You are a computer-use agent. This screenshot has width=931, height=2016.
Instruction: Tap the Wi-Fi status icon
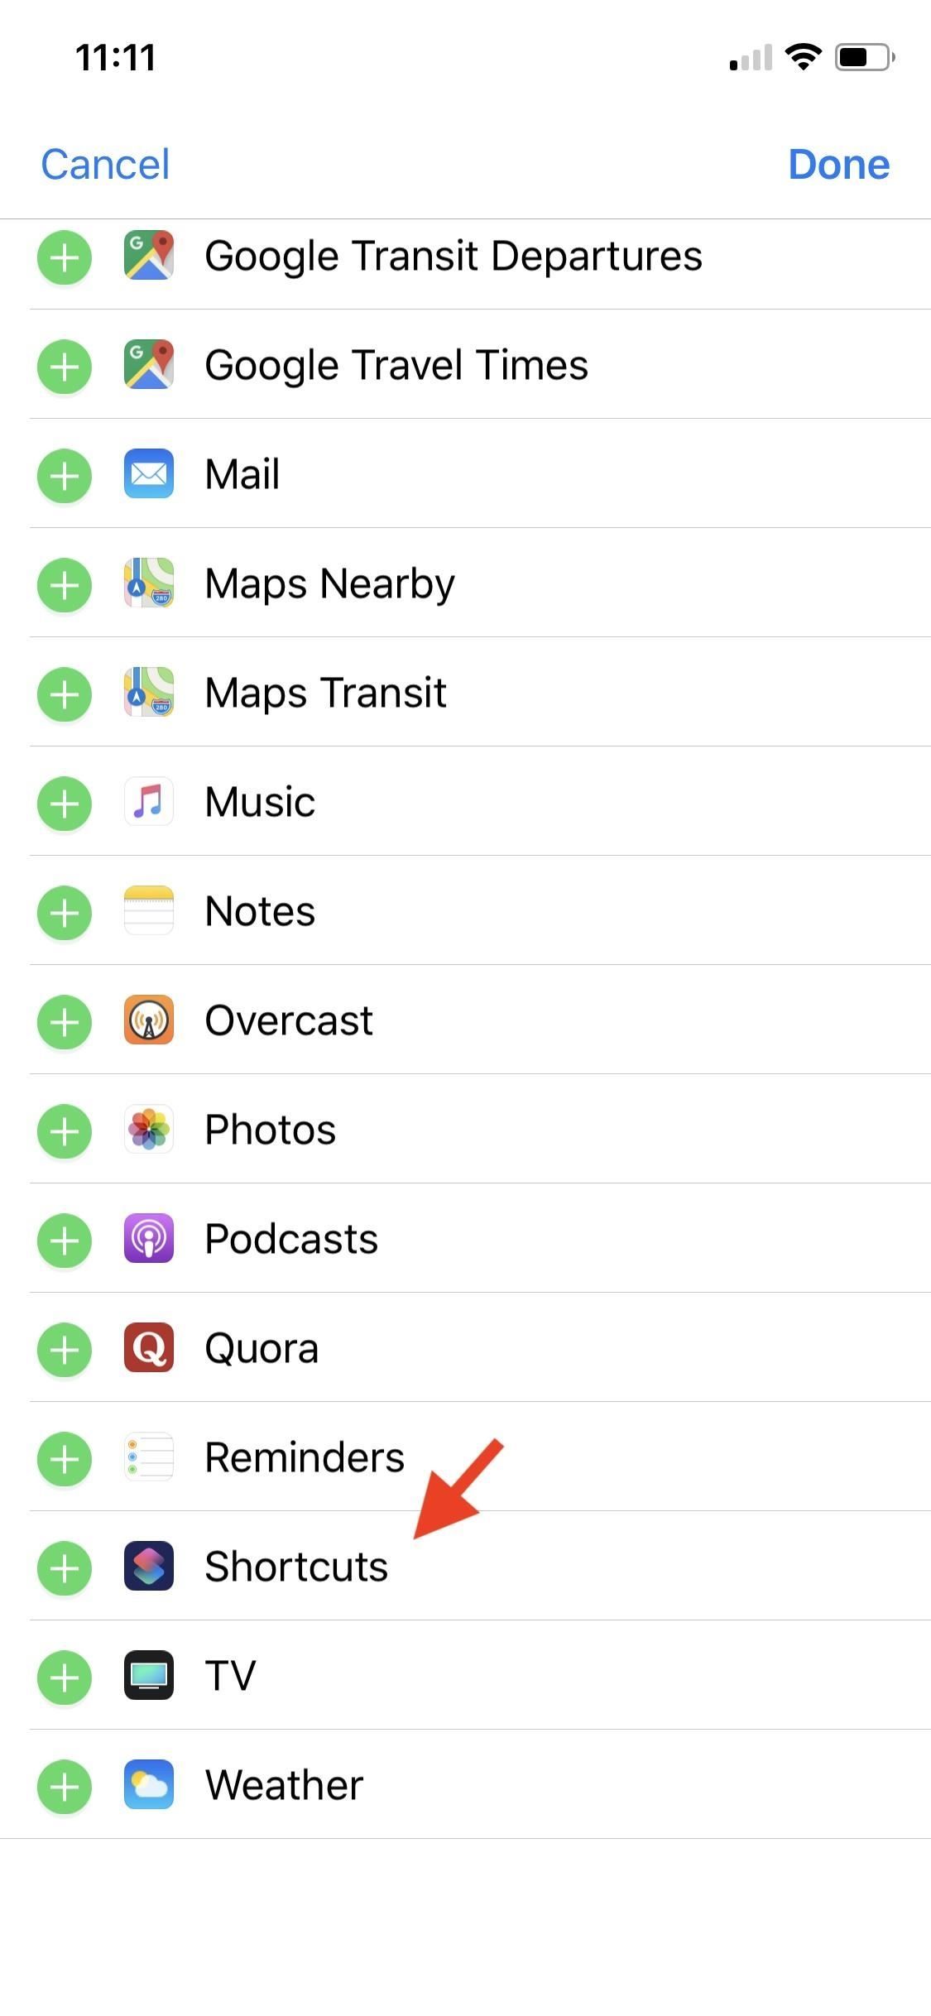tap(802, 56)
